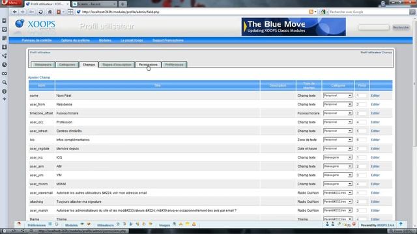
Task: Open category dropdown for user_icq row
Action: [x=338, y=157]
